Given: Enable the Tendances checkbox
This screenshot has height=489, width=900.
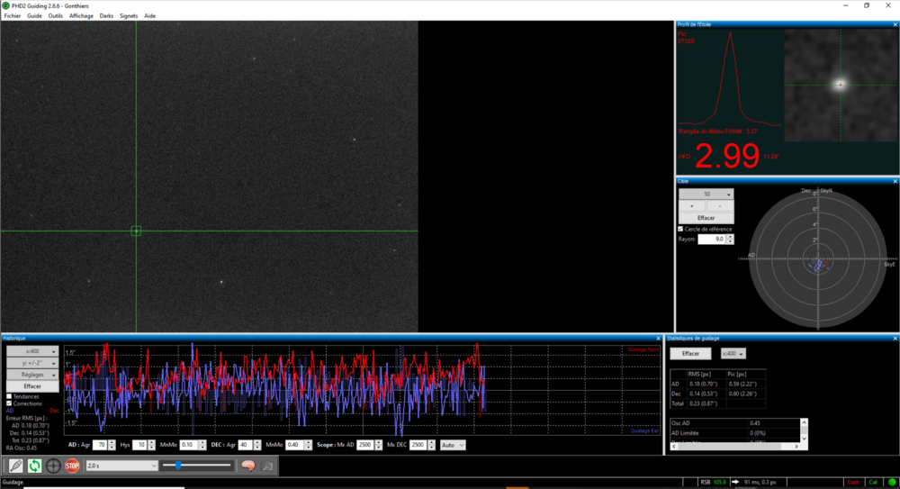Looking at the screenshot, I should coord(9,396).
